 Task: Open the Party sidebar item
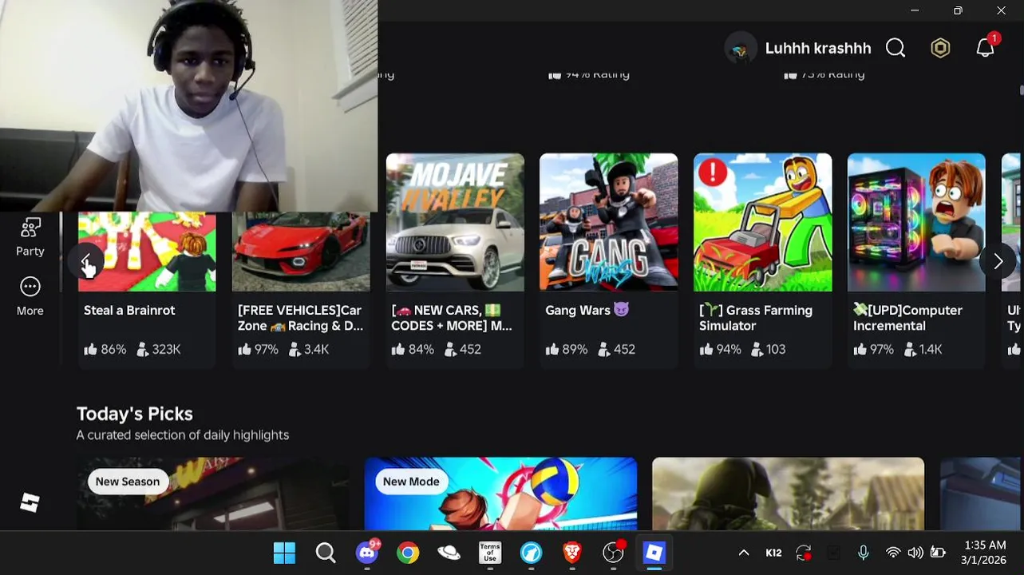click(30, 237)
